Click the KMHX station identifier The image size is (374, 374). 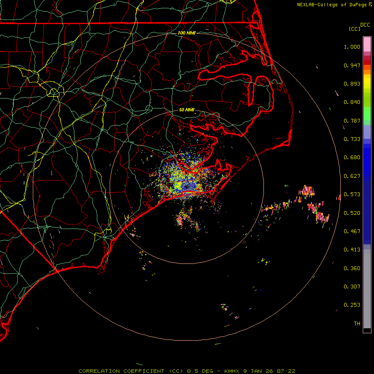[232, 371]
